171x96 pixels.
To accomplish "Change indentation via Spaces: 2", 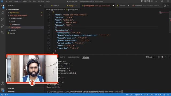I will (x=138, y=95).
